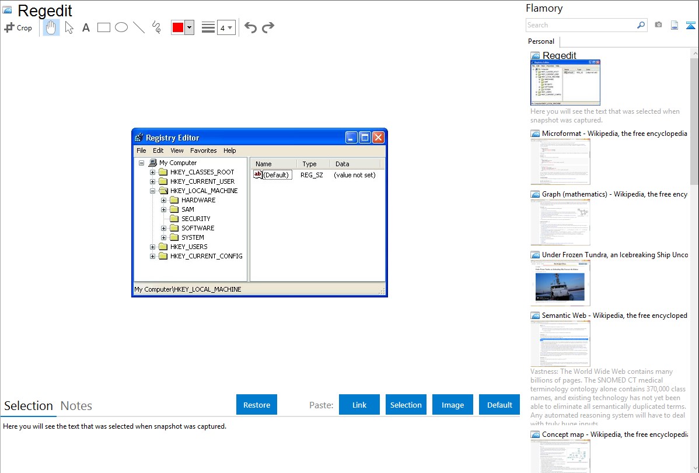This screenshot has height=473, width=699.
Task: Select the straight line tool
Action: tap(139, 27)
